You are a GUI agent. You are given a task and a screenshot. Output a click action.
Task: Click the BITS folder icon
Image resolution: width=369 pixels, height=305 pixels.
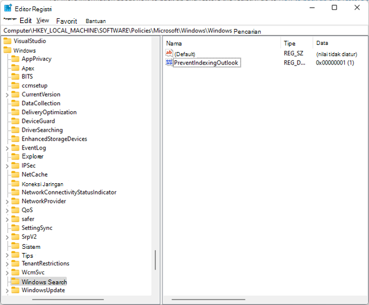(15, 76)
